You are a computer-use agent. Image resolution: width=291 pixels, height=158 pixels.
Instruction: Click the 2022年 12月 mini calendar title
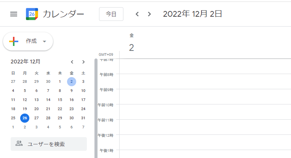click(26, 62)
